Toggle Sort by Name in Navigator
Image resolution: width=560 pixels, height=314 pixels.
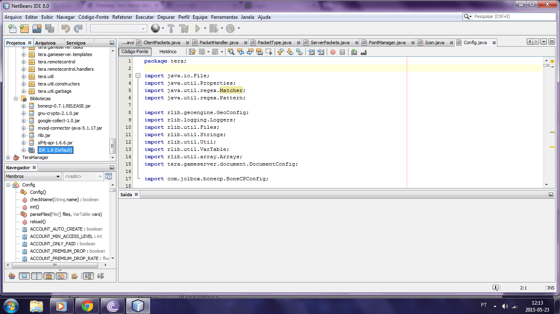pos(88,276)
